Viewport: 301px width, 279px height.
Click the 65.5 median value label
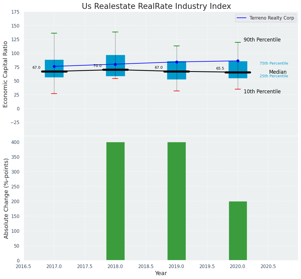click(x=220, y=68)
